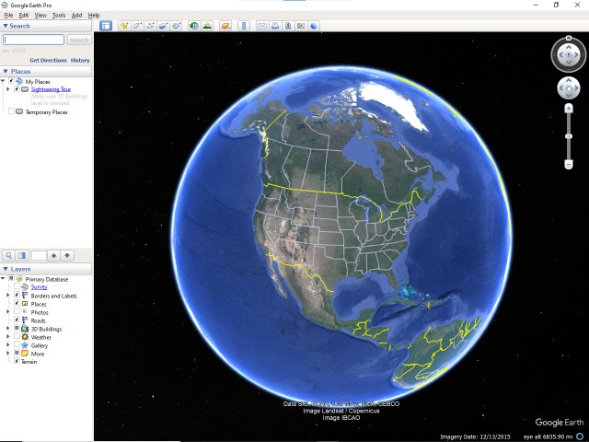Click the Save Image toolbar icon
Image resolution: width=589 pixels, height=442 pixels.
point(288,26)
